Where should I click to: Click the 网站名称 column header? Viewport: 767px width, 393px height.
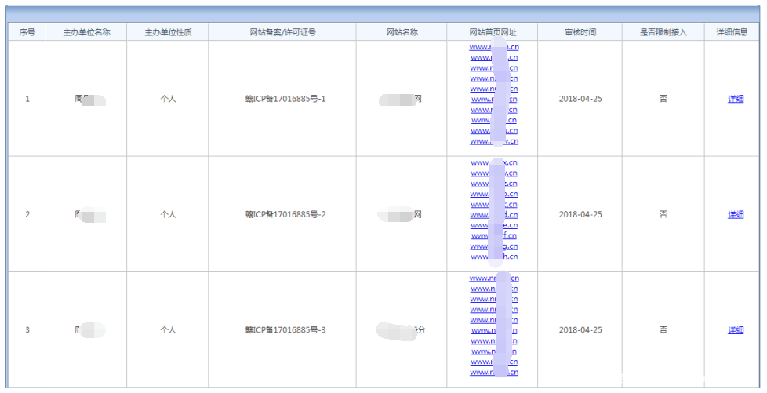(x=402, y=32)
